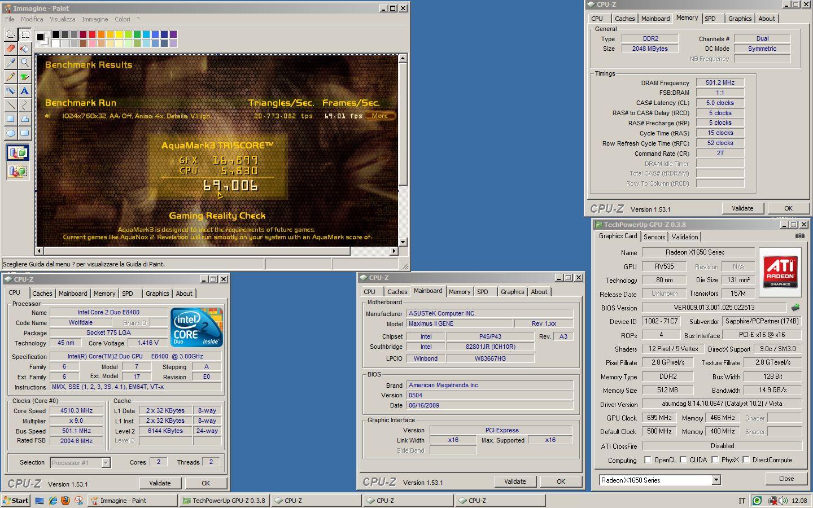Select the Rectangle shape tool
Image resolution: width=813 pixels, height=508 pixels.
(x=11, y=119)
